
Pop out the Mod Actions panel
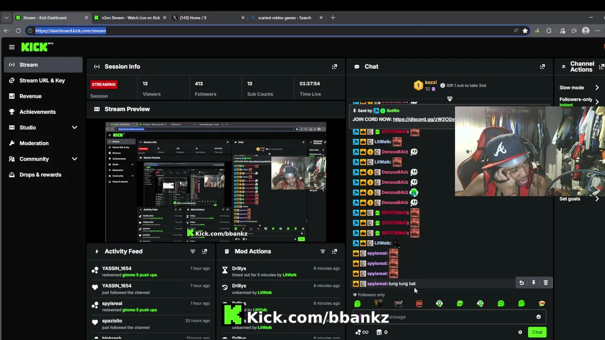pos(334,251)
